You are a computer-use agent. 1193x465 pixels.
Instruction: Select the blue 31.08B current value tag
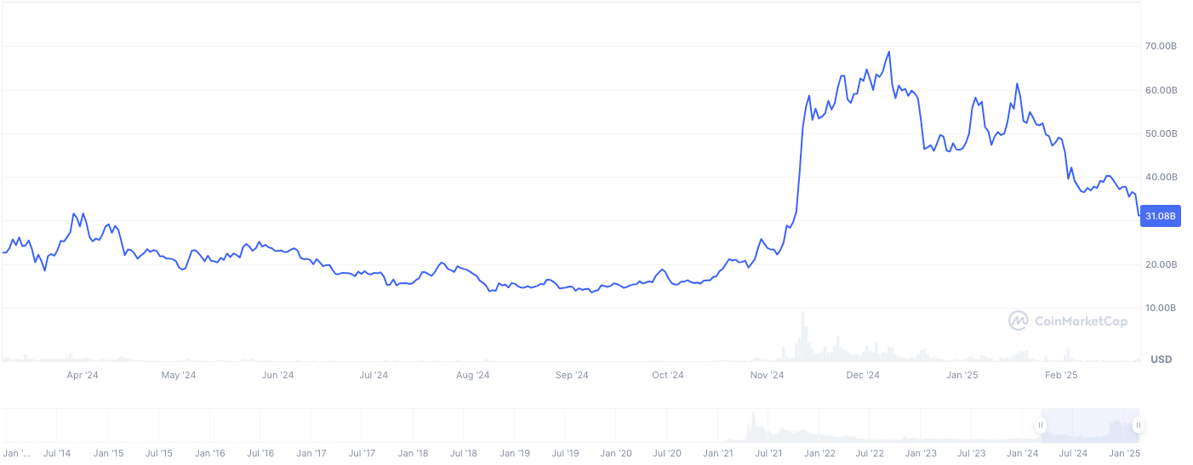(x=1161, y=217)
